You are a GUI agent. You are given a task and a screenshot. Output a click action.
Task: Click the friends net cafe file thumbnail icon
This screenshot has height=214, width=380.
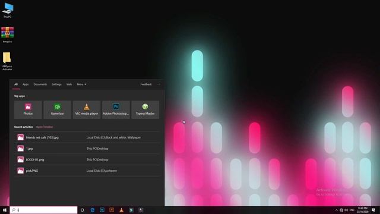21,137
